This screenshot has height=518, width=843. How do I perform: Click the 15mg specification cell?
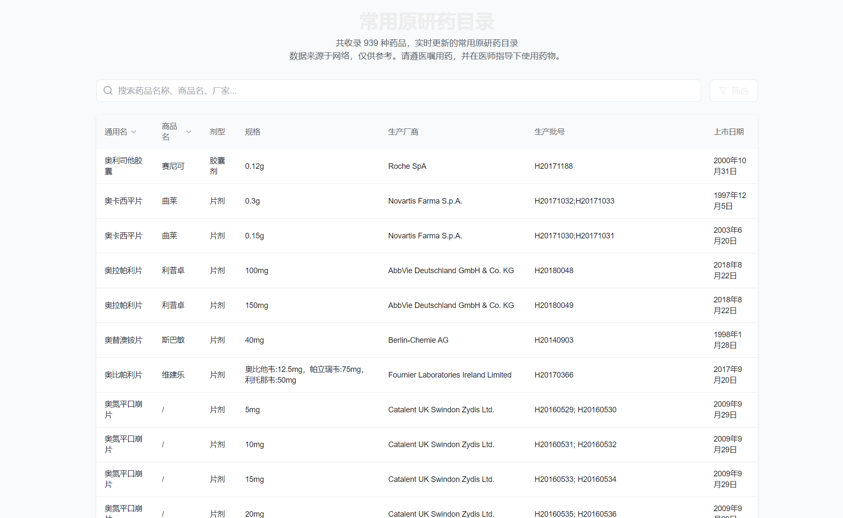coord(254,479)
